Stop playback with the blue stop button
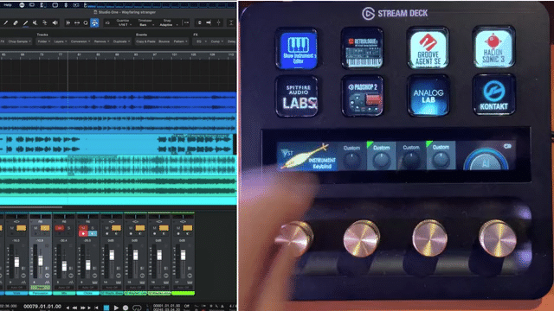 106,308
